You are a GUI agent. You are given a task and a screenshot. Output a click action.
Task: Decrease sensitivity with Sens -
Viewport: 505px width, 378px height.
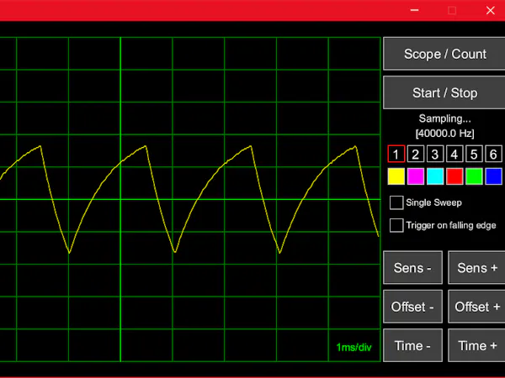(x=412, y=268)
